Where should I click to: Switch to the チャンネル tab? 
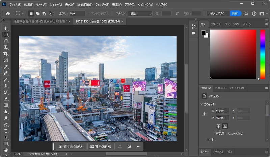click(218, 152)
